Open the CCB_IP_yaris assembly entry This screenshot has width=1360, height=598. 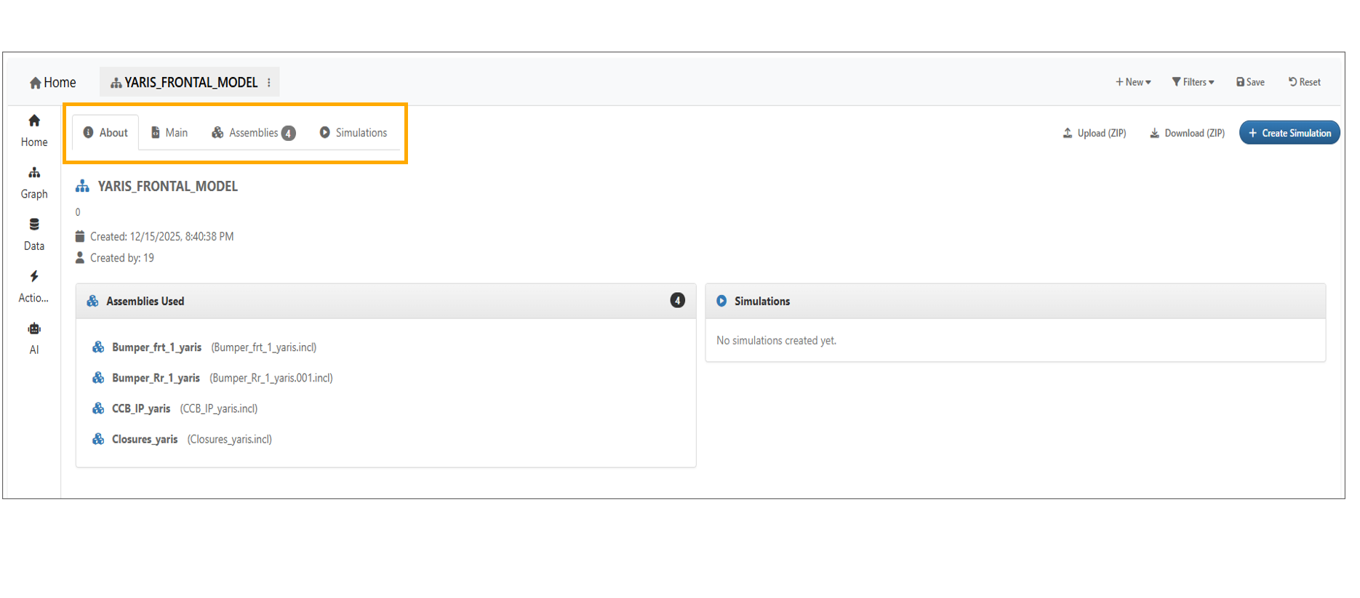click(x=141, y=408)
